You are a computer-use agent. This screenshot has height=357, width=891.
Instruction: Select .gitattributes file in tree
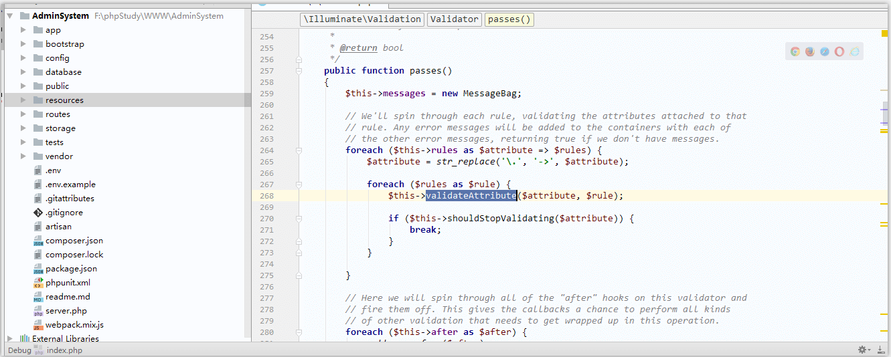click(x=70, y=199)
